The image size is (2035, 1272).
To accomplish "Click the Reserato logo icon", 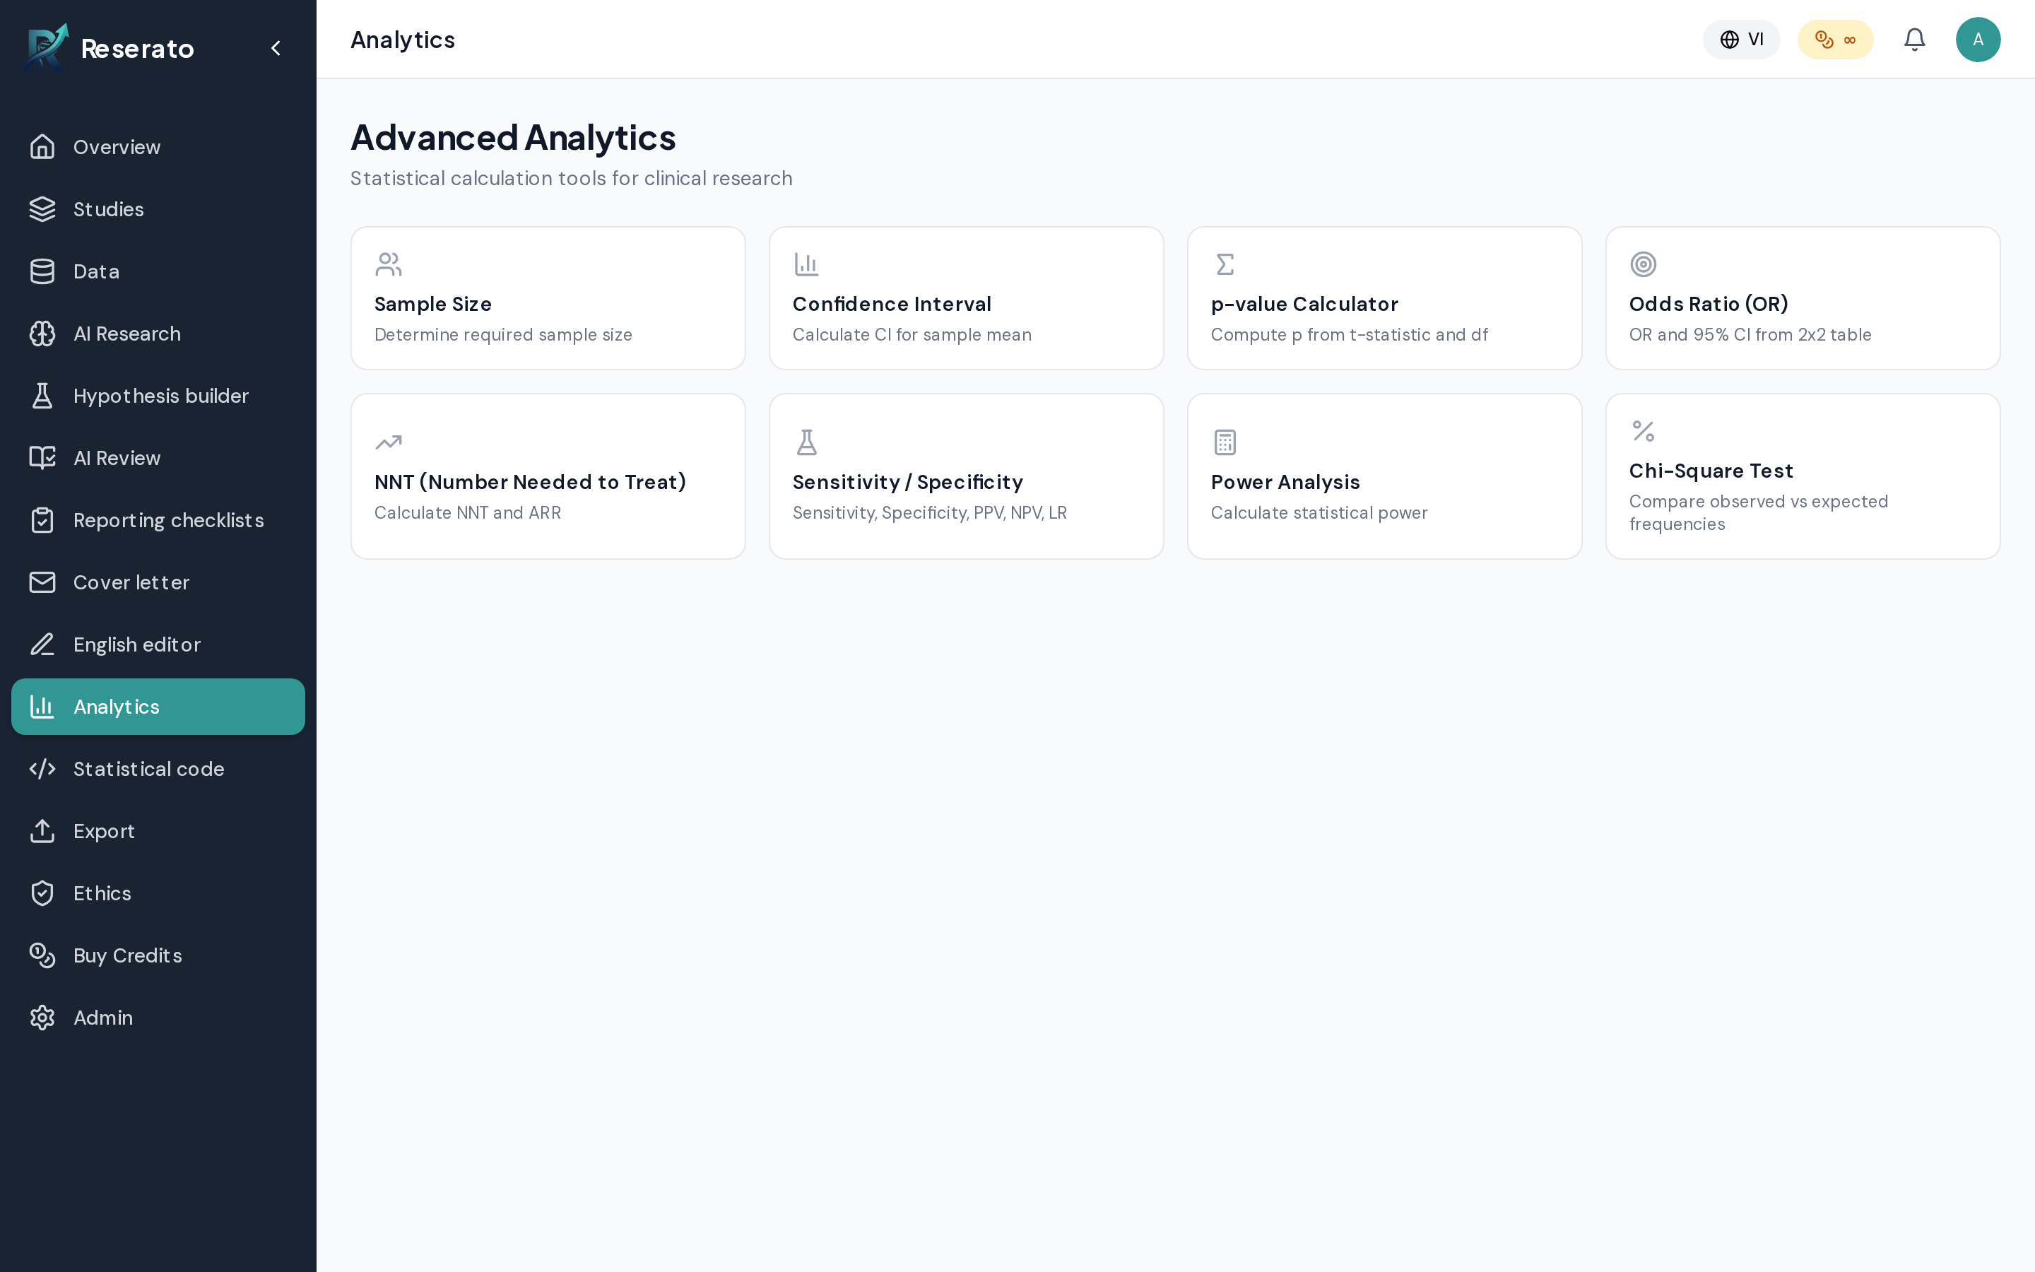I will tap(45, 48).
